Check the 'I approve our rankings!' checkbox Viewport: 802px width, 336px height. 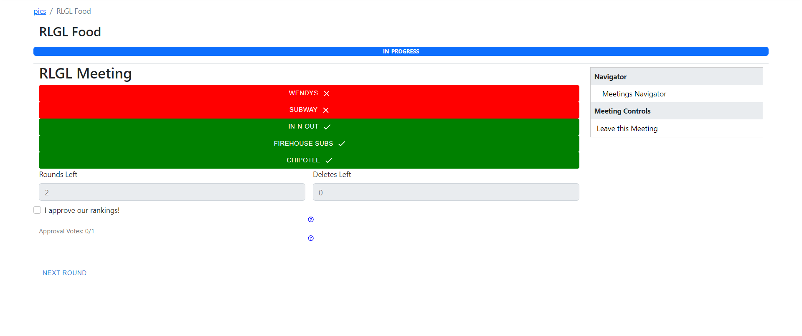tap(37, 210)
